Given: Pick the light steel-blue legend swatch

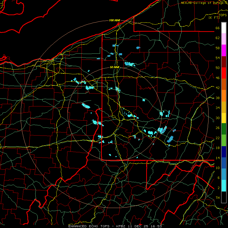Looking at the screenshot, I should coord(224,174).
